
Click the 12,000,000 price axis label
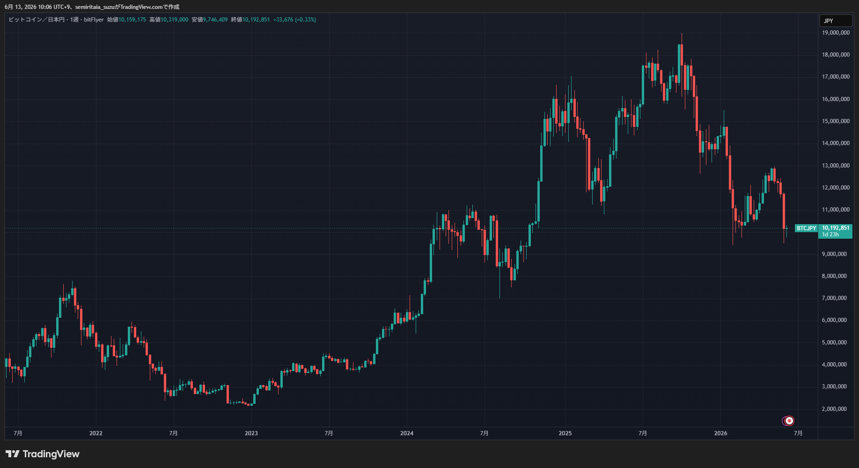836,188
